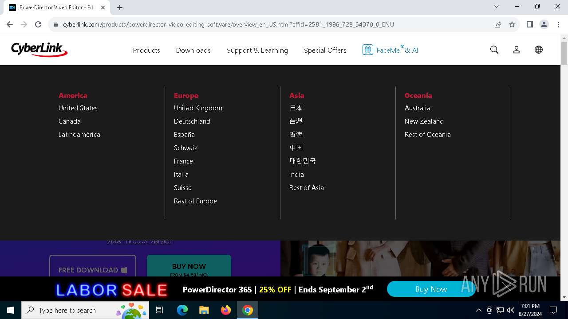Open File Explorer from the taskbar
568x319 pixels.
point(204,310)
